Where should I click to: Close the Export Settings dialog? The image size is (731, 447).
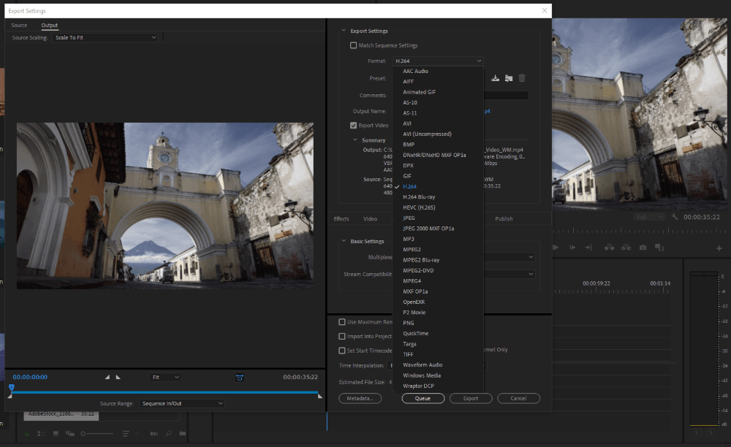pos(544,10)
